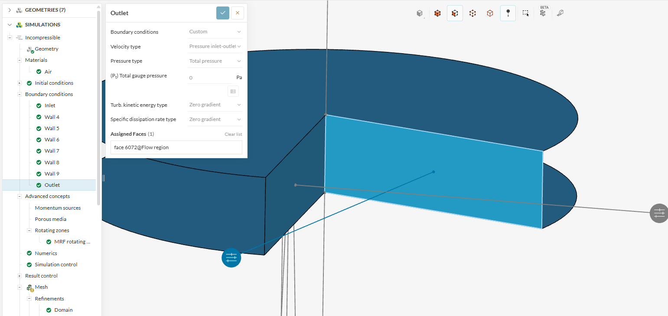Open Porous media item

coord(51,219)
